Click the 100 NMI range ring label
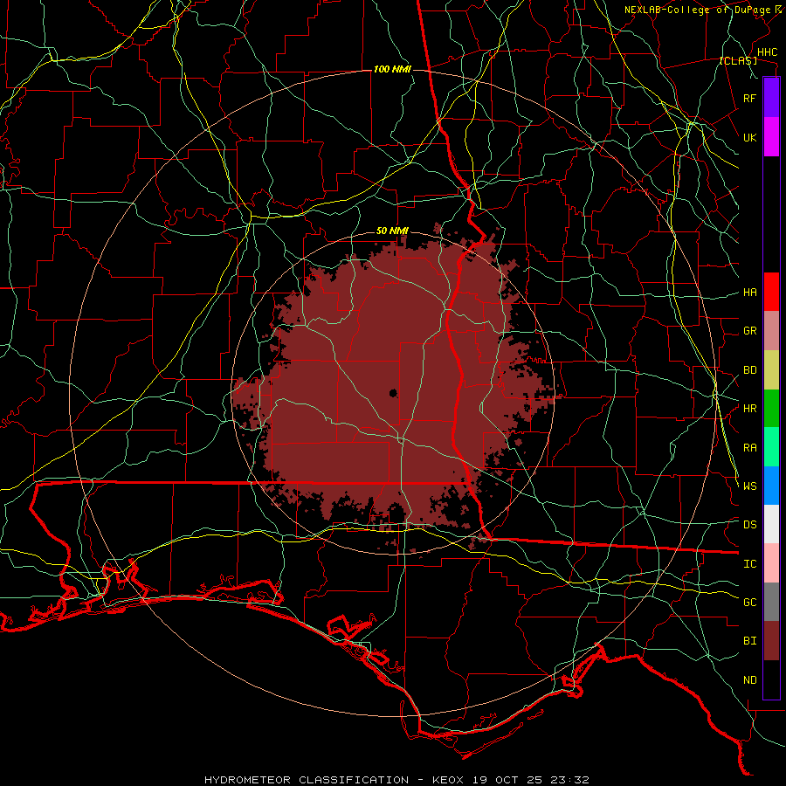 [x=392, y=69]
